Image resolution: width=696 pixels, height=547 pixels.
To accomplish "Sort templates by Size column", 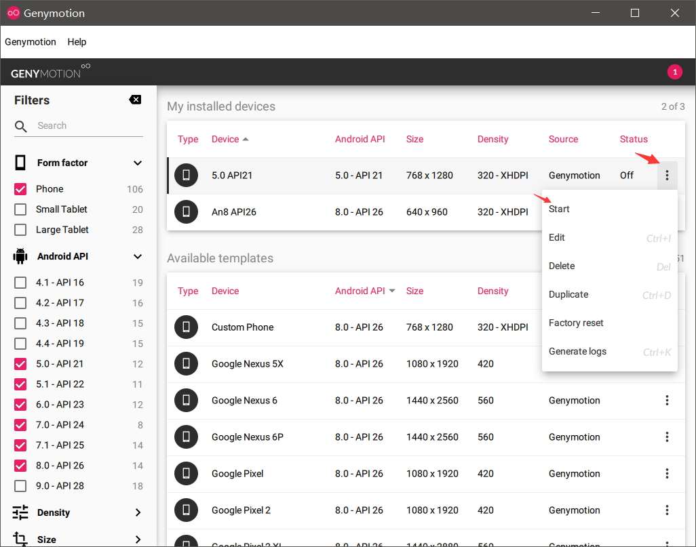I will pos(414,291).
